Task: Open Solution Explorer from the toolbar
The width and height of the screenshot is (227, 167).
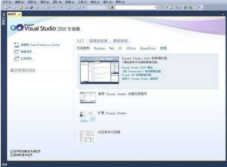Action: [x=161, y=7]
